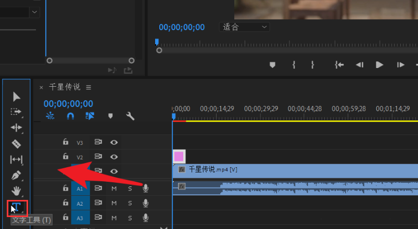This screenshot has height=229, width=418.
Task: Hide V3 track output eye
Action: (114, 142)
